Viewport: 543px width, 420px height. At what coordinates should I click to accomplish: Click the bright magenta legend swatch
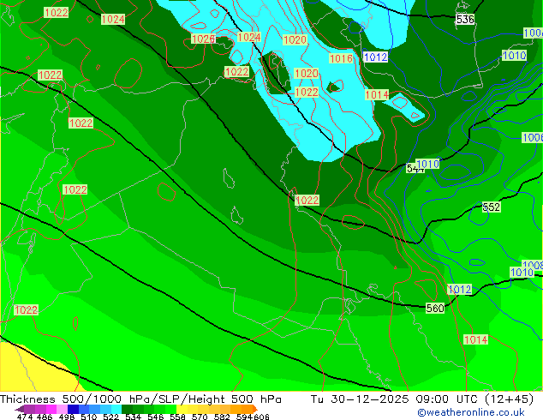51,409
